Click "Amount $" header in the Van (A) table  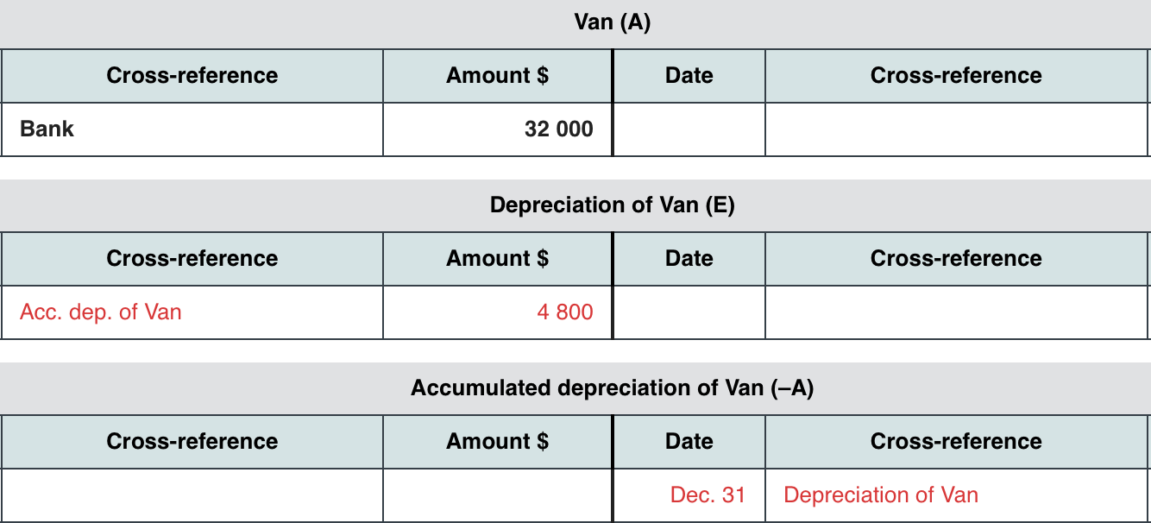pyautogui.click(x=497, y=76)
